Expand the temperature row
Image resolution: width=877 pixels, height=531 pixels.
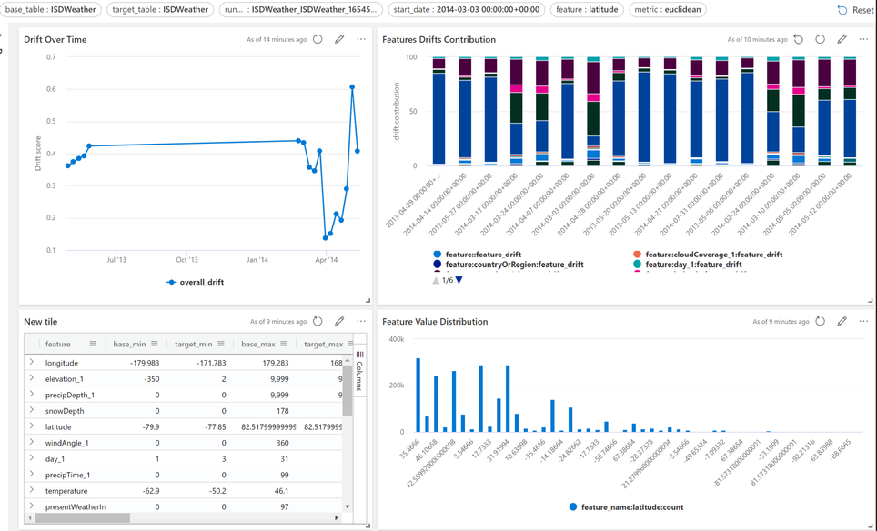(32, 490)
